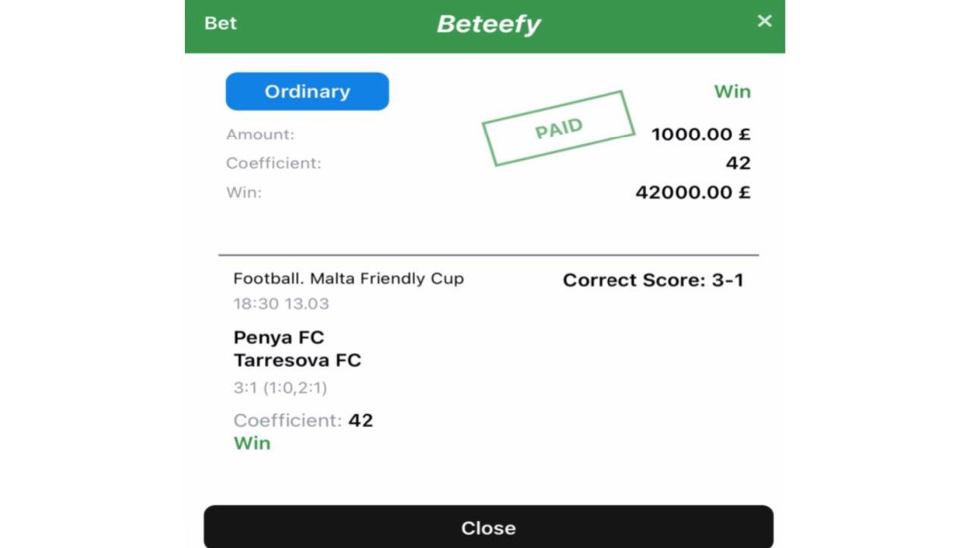Click the top Coefficient value 42
The height and width of the screenshot is (548, 974).
point(738,163)
